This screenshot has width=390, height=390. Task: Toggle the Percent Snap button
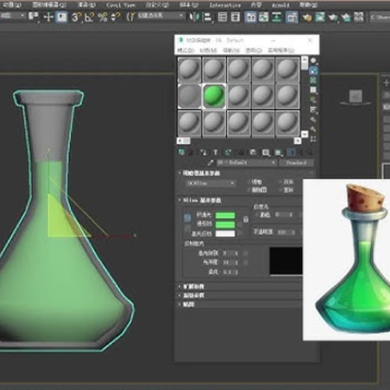[102, 17]
